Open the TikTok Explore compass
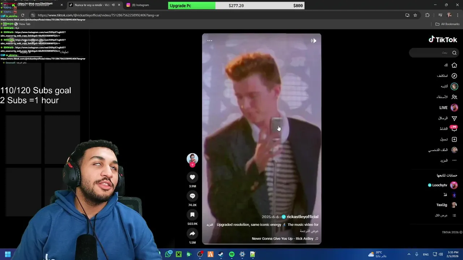 (x=454, y=76)
